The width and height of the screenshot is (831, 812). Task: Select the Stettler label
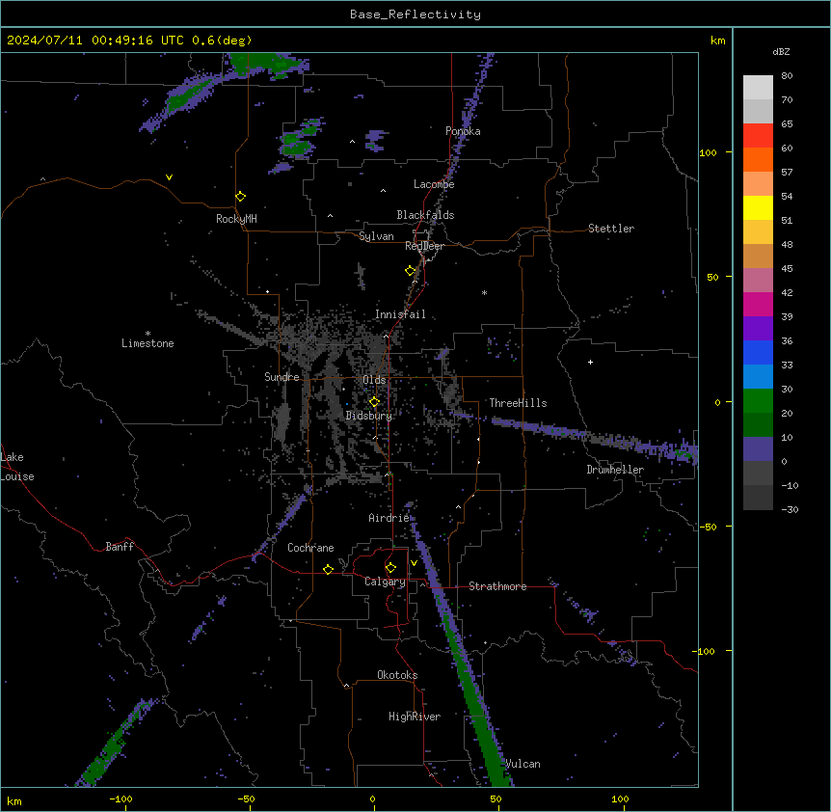pyautogui.click(x=611, y=229)
